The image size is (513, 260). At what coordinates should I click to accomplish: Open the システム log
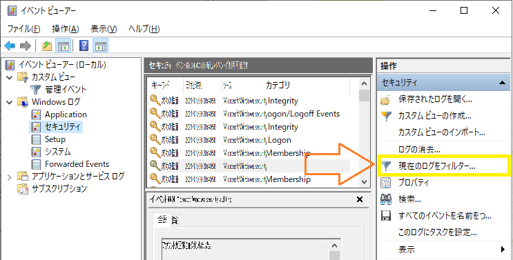57,152
